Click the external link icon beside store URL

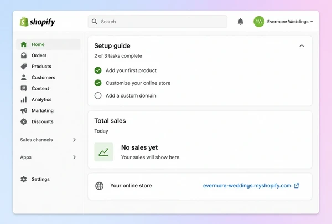(x=297, y=186)
